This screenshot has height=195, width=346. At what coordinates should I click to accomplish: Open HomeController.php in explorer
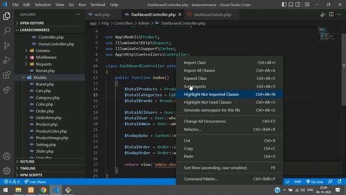point(56,44)
